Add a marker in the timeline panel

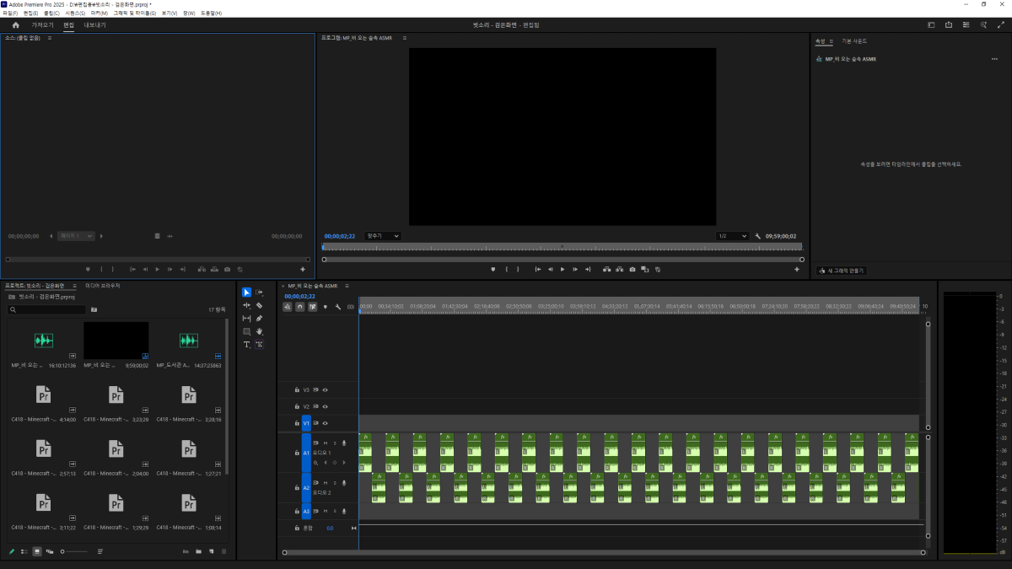click(x=325, y=307)
